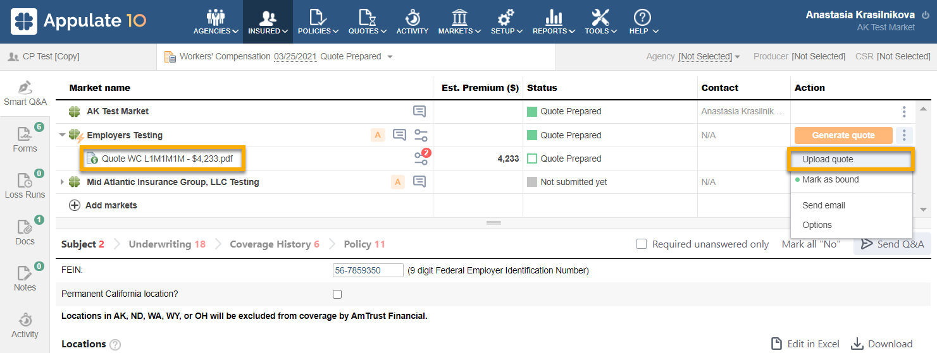Click the logout power icon
937x353 pixels.
point(926,15)
